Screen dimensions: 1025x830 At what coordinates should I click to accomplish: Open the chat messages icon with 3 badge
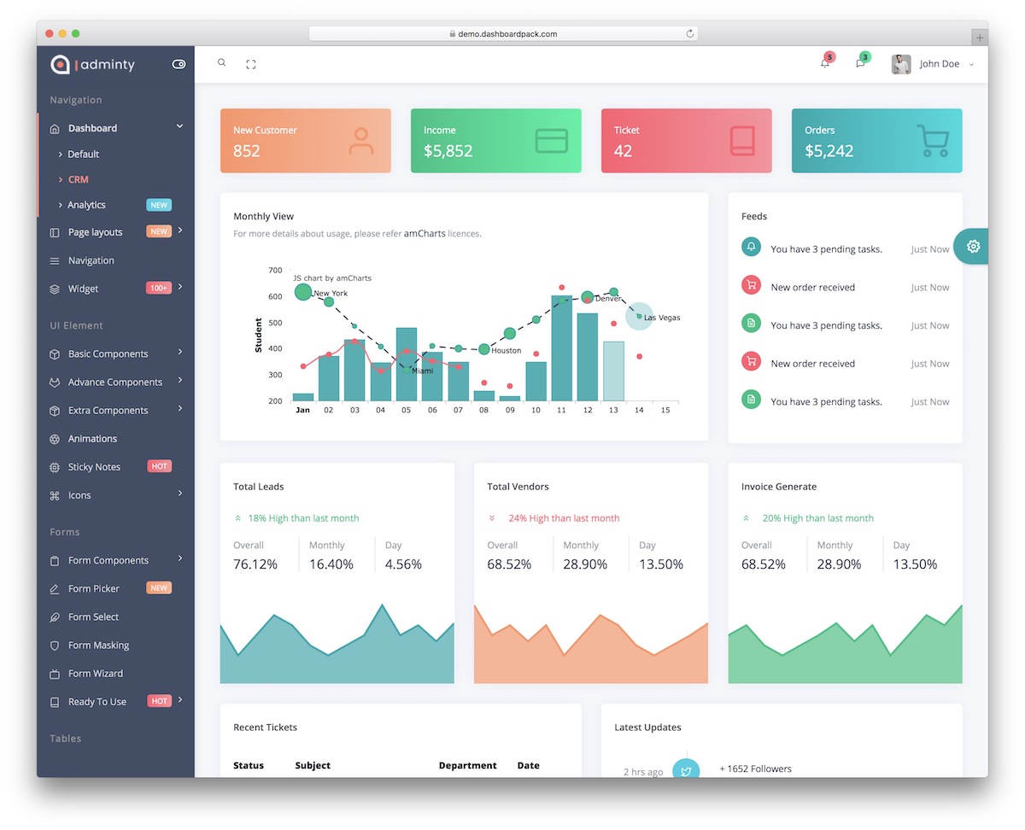(x=860, y=63)
